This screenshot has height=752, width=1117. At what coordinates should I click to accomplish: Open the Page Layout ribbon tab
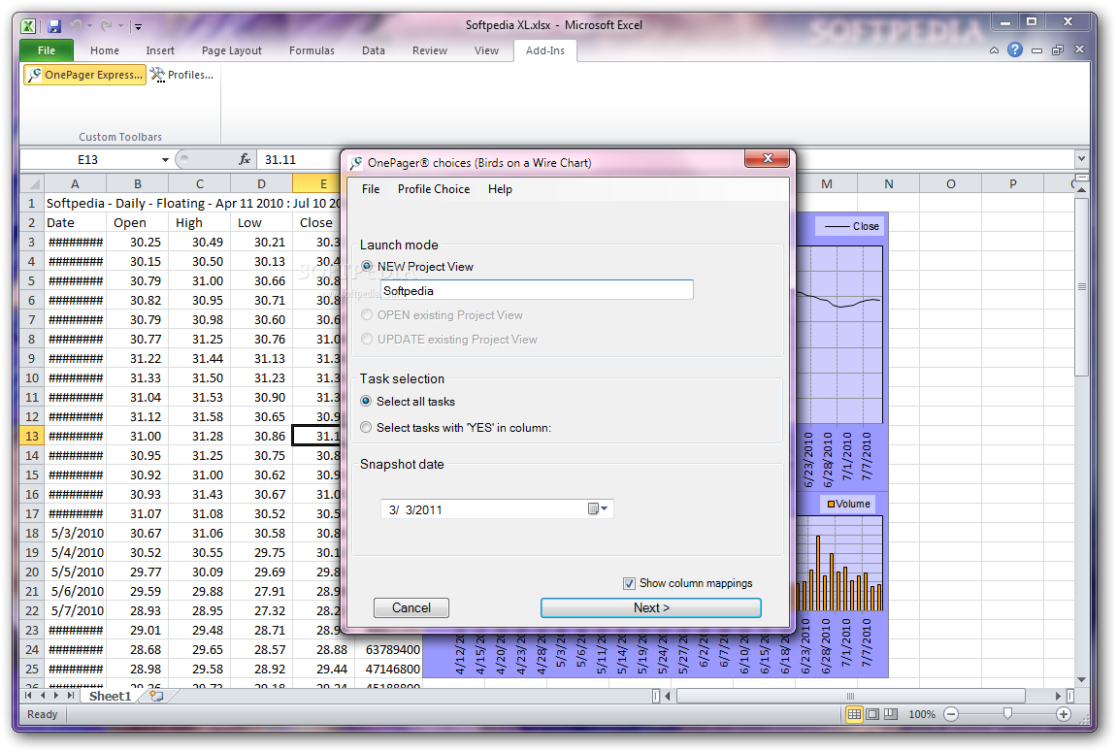click(232, 50)
